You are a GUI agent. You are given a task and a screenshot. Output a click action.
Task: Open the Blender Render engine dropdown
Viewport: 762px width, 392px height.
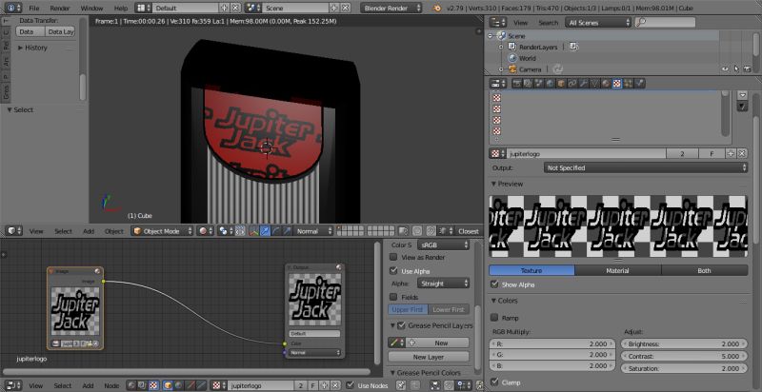tap(391, 9)
